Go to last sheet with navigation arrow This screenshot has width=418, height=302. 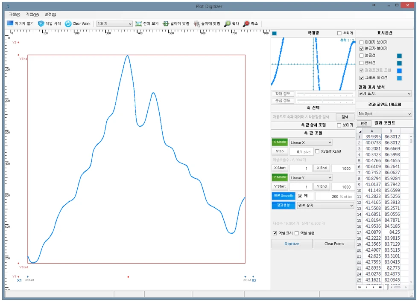pos(380,287)
